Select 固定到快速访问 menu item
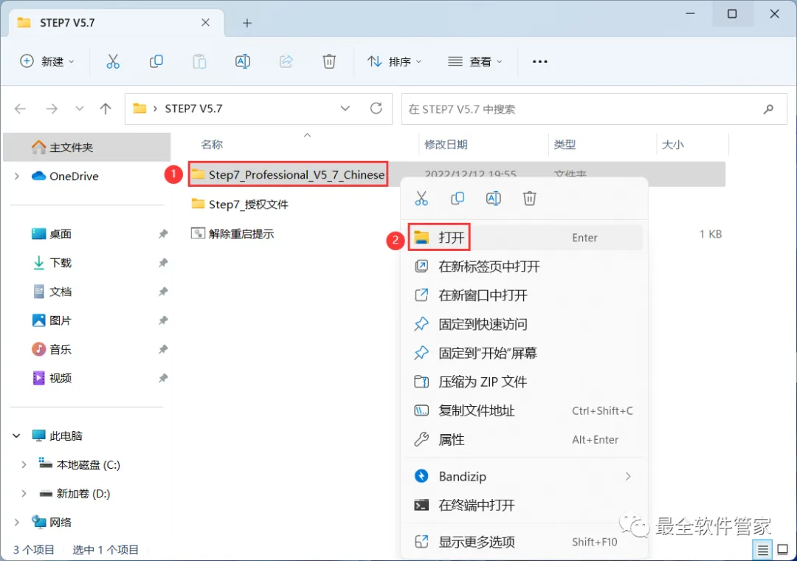The width and height of the screenshot is (797, 561). coord(525,324)
